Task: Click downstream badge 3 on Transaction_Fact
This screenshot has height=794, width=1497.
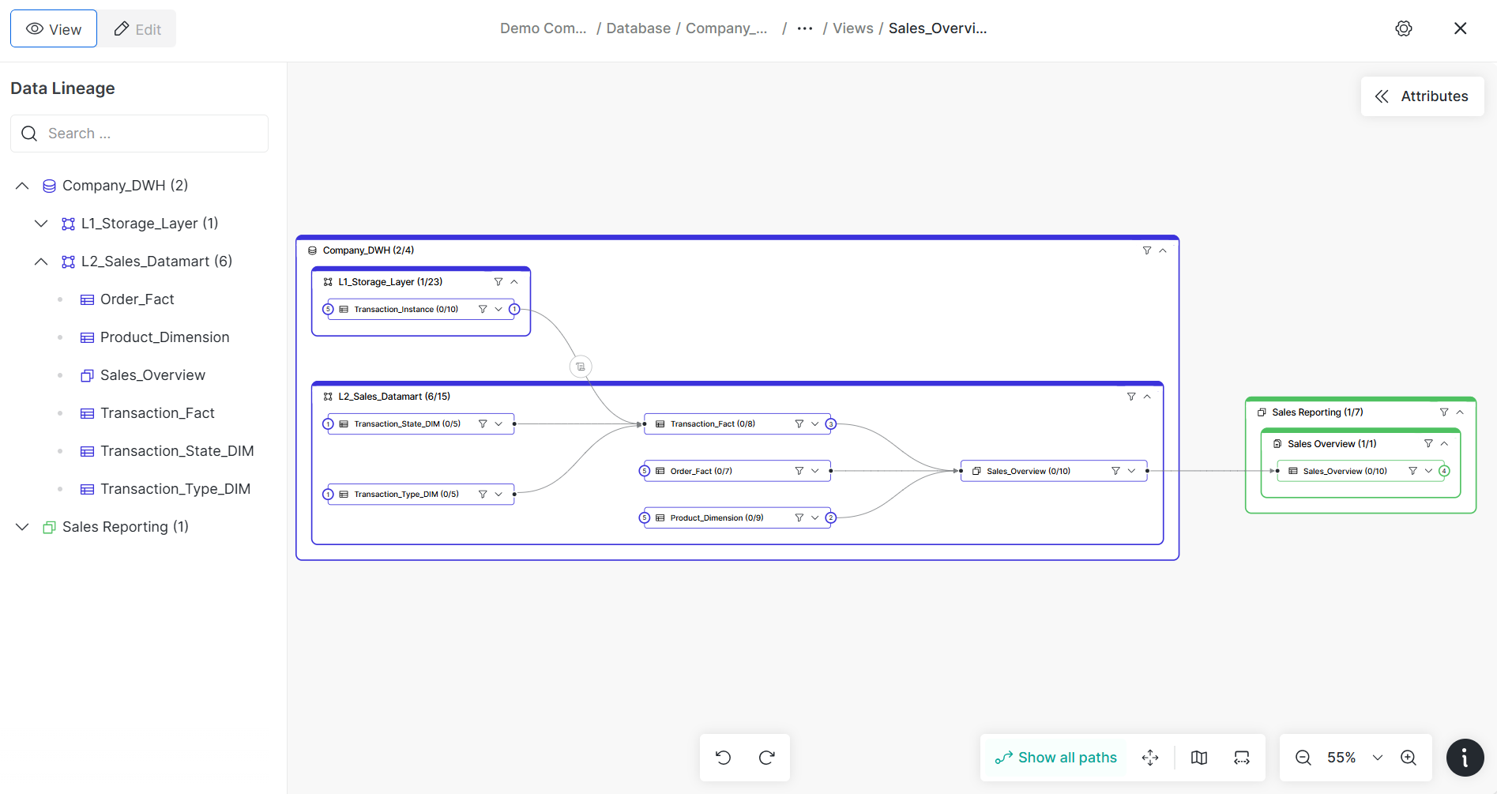Action: point(831,424)
